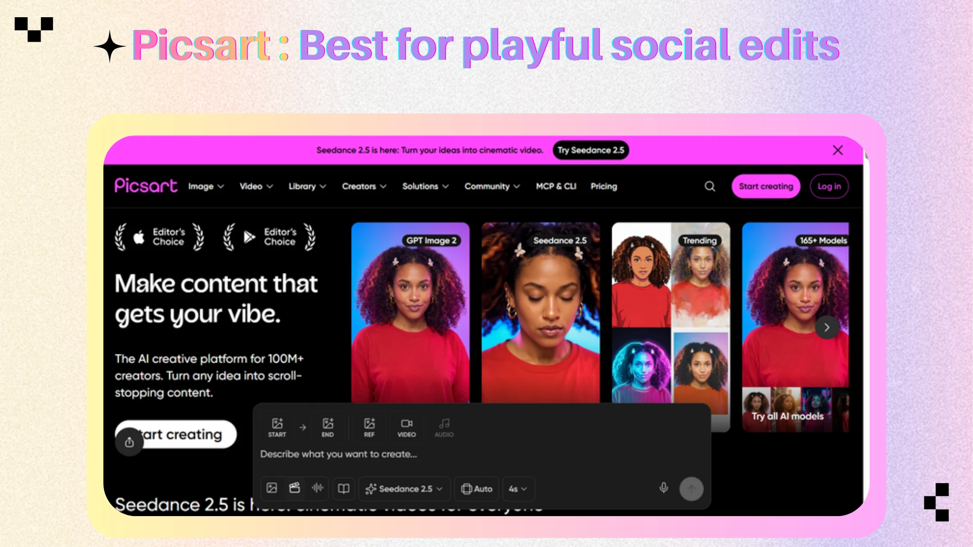This screenshot has width=973, height=547.
Task: Open the 4s duration dropdown
Action: click(517, 489)
